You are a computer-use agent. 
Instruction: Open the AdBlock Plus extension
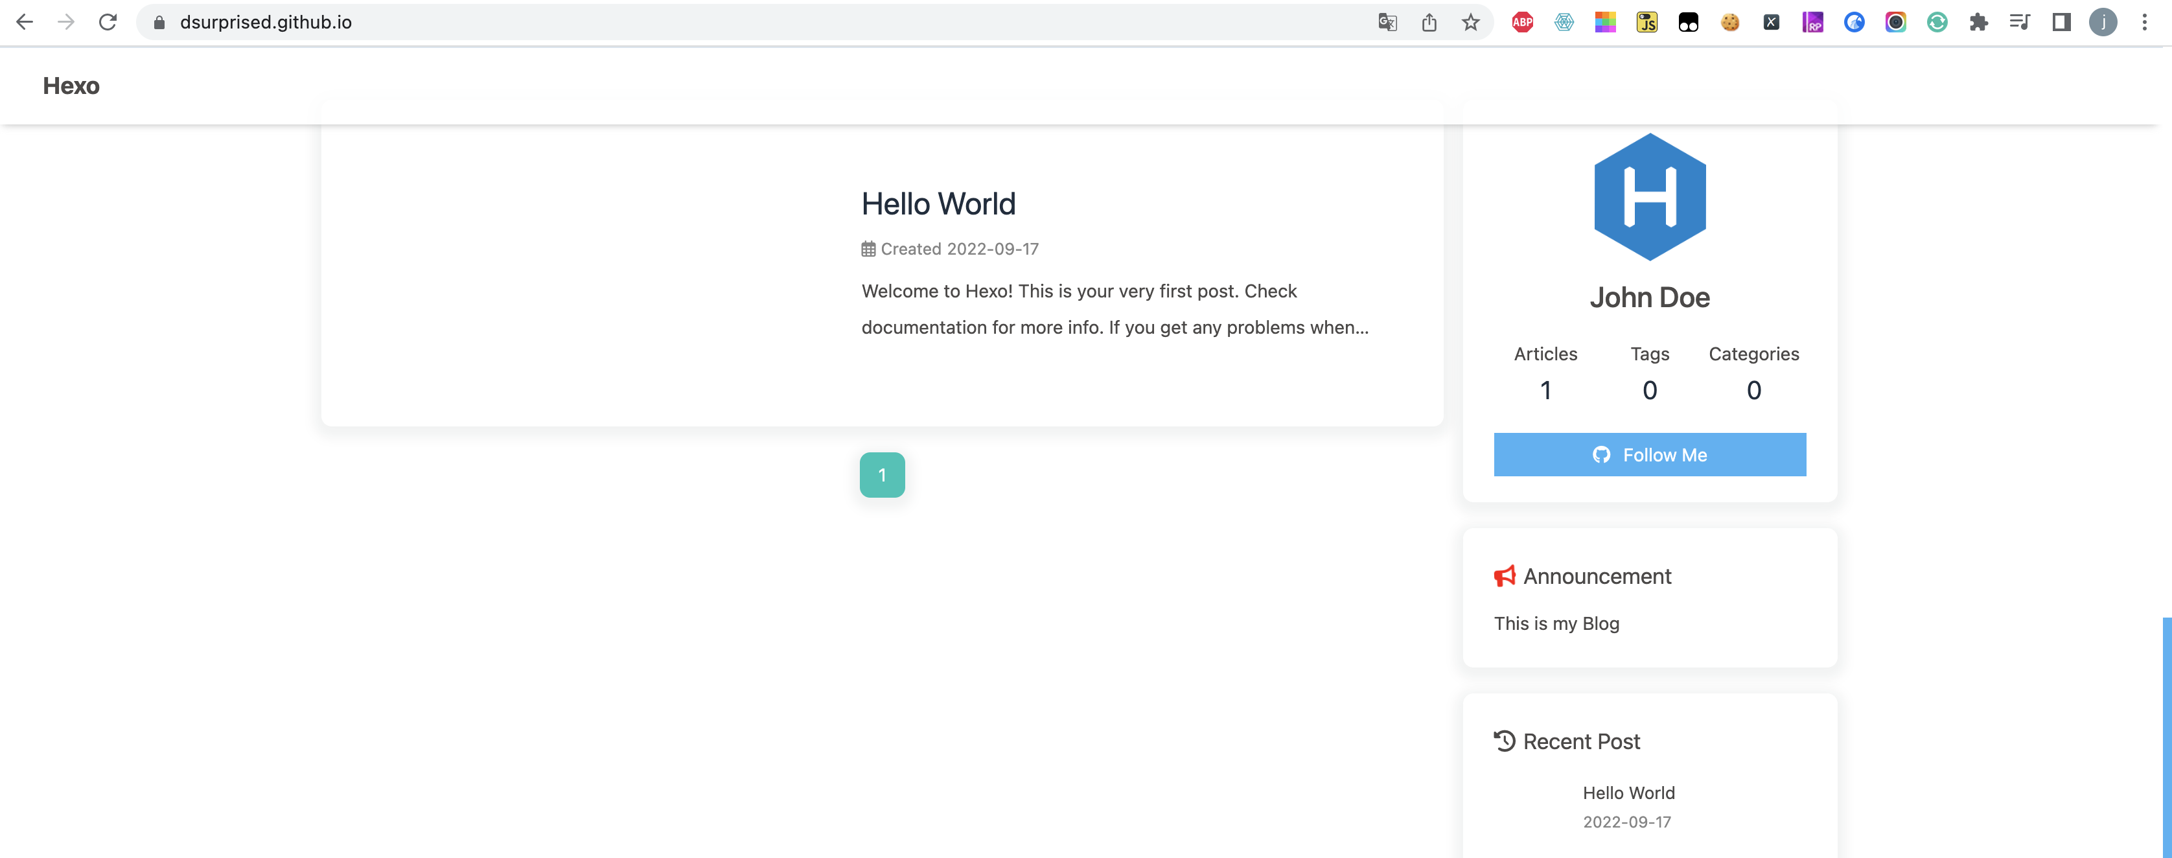click(1522, 23)
